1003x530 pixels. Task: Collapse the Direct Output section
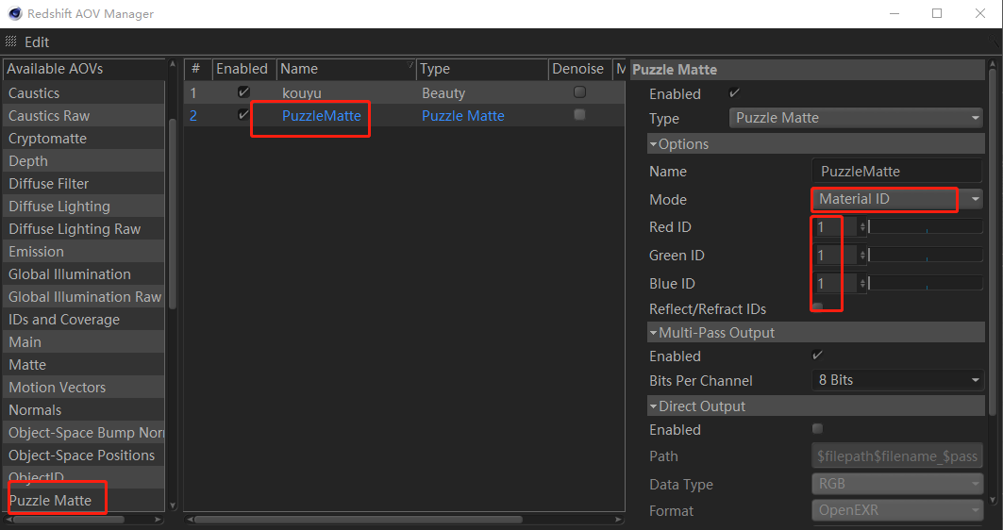coord(653,406)
